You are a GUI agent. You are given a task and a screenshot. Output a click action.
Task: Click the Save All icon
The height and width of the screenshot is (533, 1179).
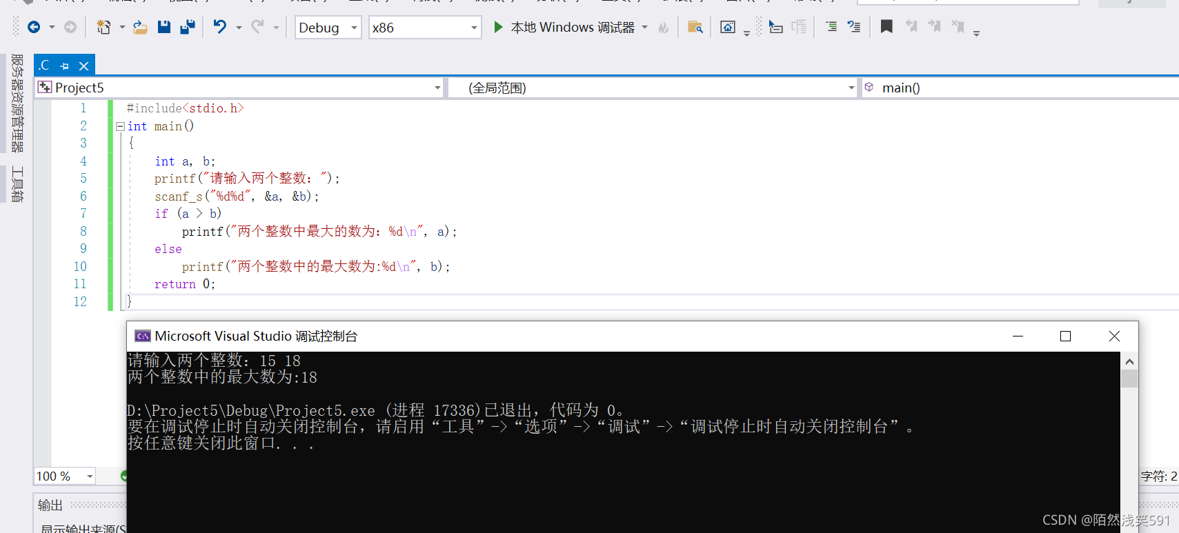point(187,28)
